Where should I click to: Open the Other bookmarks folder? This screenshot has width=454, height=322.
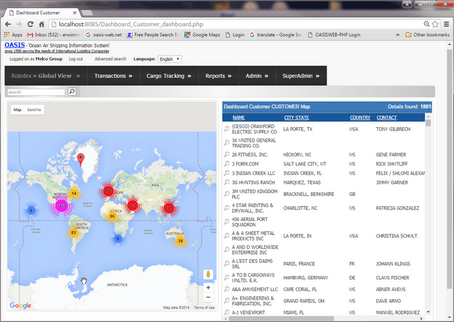[x=427, y=35]
